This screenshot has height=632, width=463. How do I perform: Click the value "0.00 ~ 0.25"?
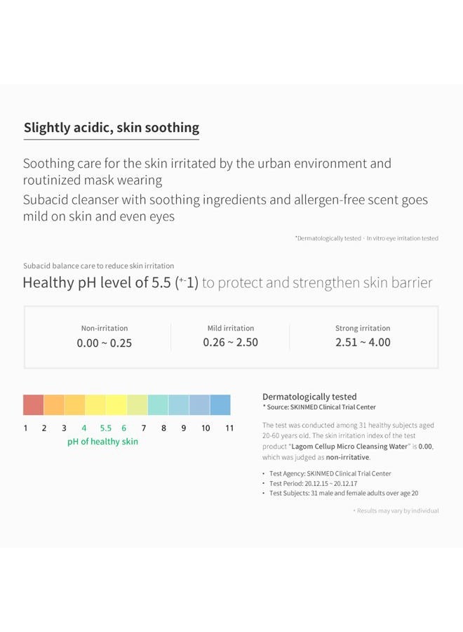pyautogui.click(x=105, y=343)
